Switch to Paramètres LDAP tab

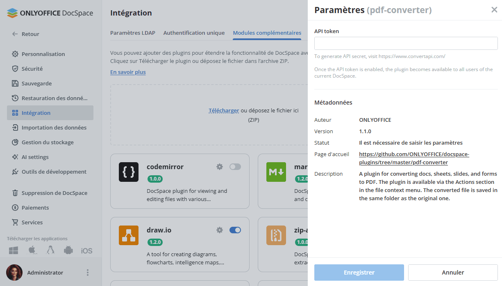pyautogui.click(x=133, y=33)
